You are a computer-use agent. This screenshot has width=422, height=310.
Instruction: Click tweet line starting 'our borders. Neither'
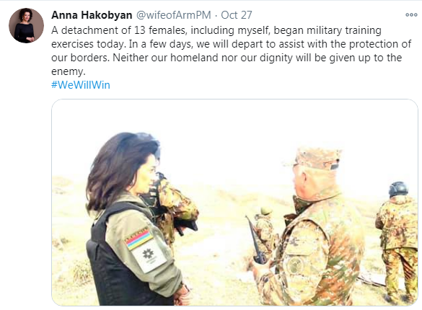pyautogui.click(x=227, y=58)
